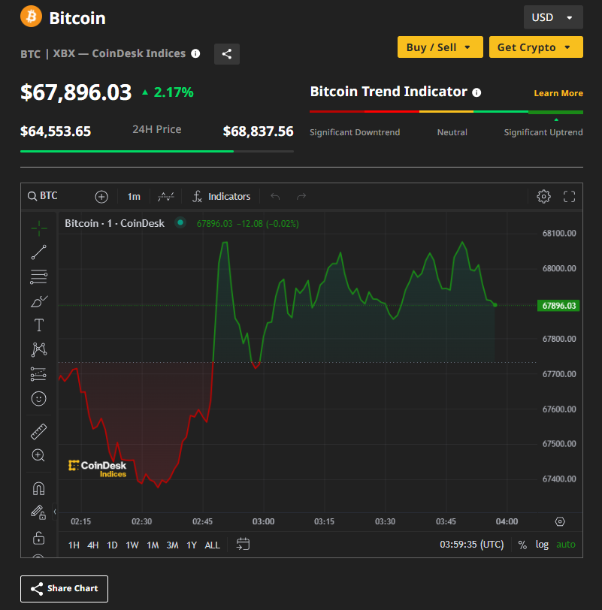Switch chart range to 4H

point(92,545)
